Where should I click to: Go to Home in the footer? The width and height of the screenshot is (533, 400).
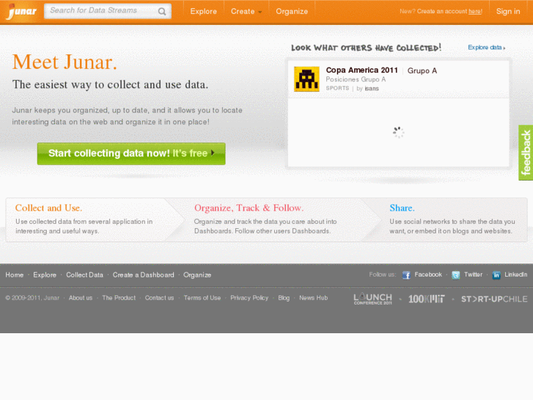(14, 274)
